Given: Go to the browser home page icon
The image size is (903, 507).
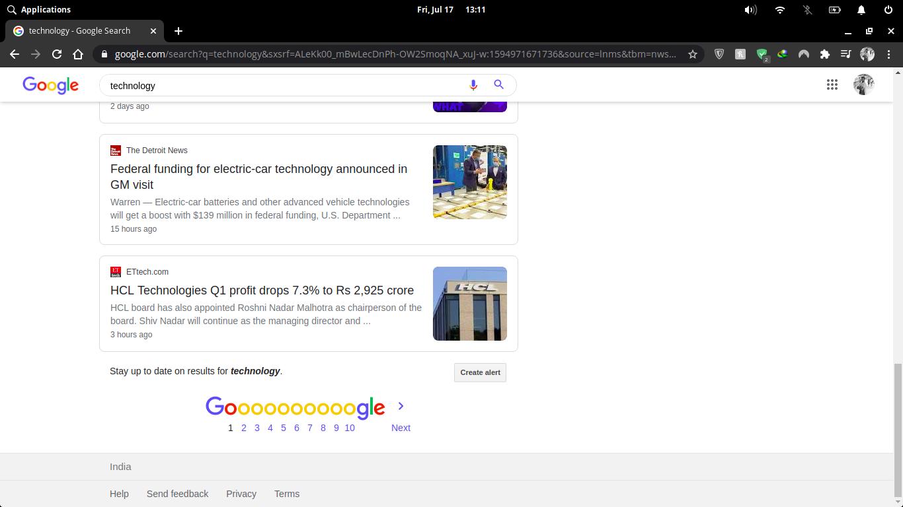Looking at the screenshot, I should [78, 54].
